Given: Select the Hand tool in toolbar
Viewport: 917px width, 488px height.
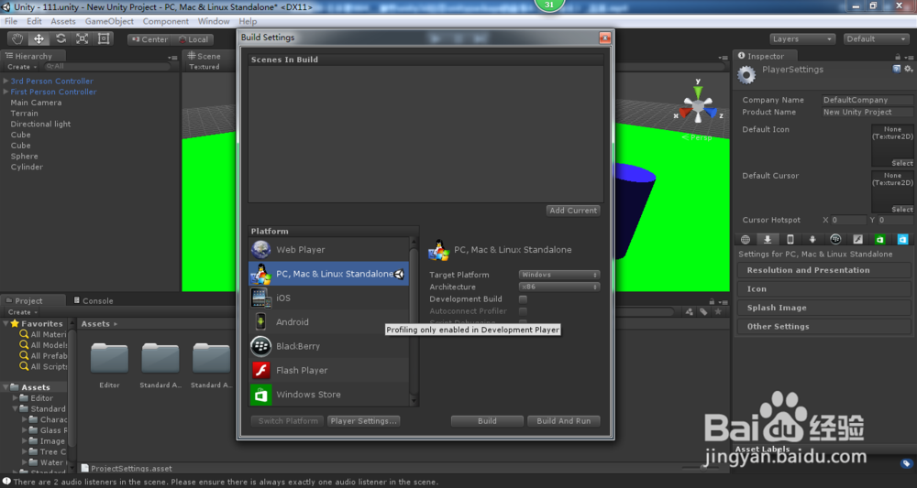Looking at the screenshot, I should coord(17,39).
